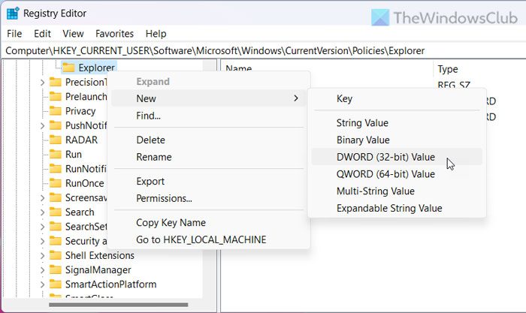The width and height of the screenshot is (526, 313).
Task: Select the SignalManager key label
Action: [x=98, y=269]
